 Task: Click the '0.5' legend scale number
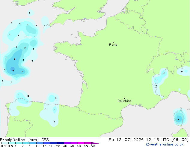point(10,146)
